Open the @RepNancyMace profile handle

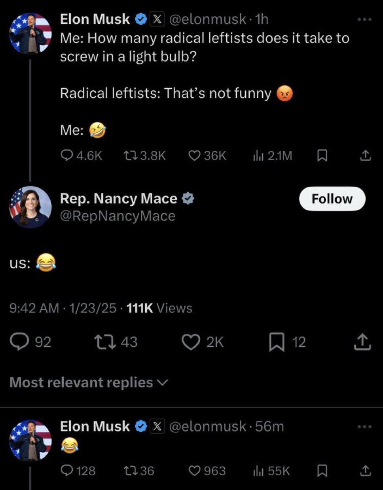tap(118, 216)
